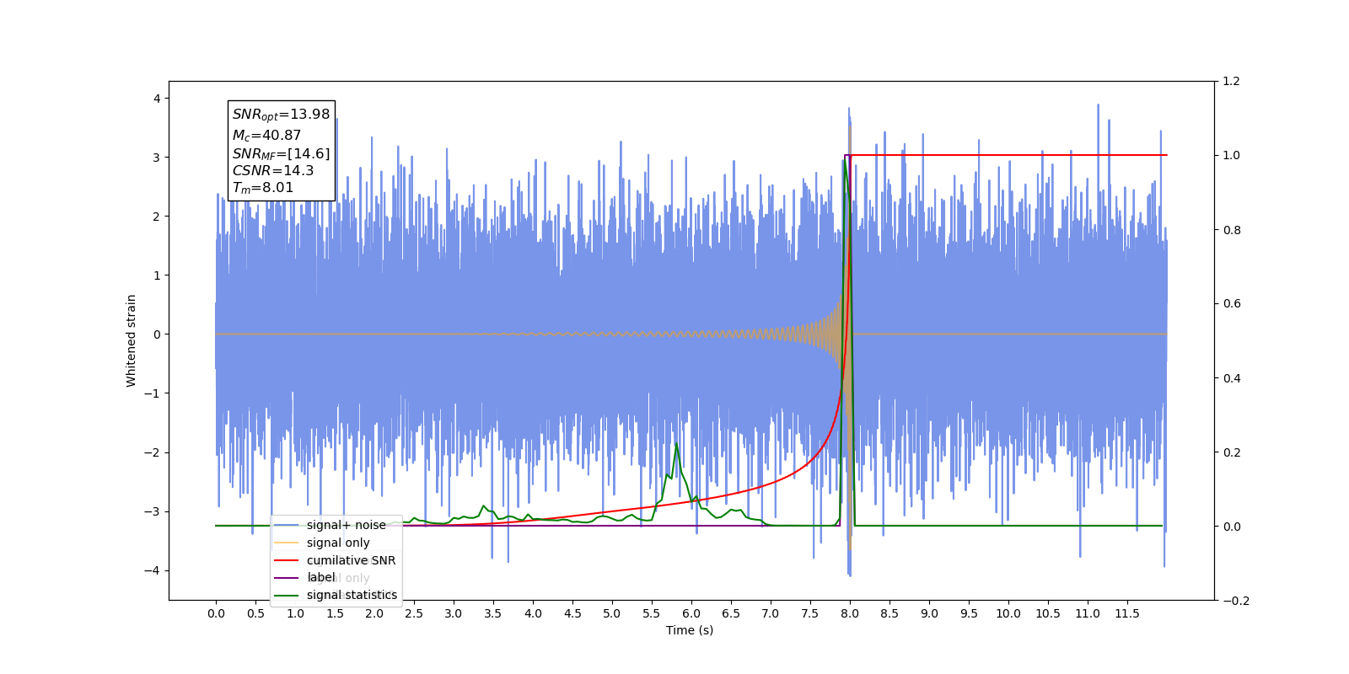Click the Tm=8.01 annotation text
This screenshot has height=674, width=1349.
263,188
